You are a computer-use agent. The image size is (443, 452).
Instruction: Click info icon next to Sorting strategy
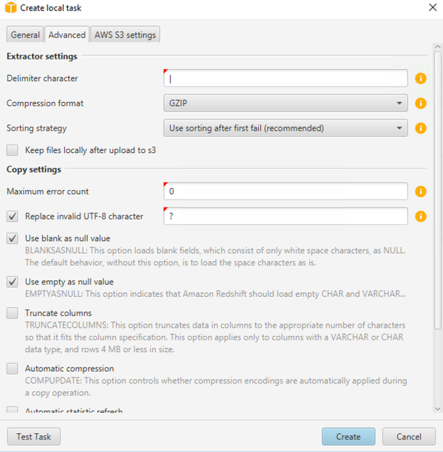(421, 128)
